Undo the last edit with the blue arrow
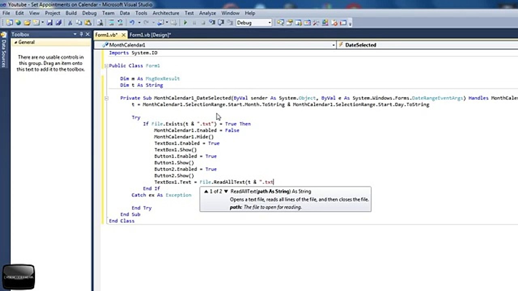 pyautogui.click(x=132, y=23)
